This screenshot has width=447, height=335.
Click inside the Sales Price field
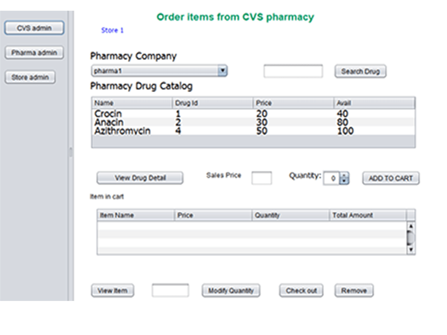[x=262, y=178]
